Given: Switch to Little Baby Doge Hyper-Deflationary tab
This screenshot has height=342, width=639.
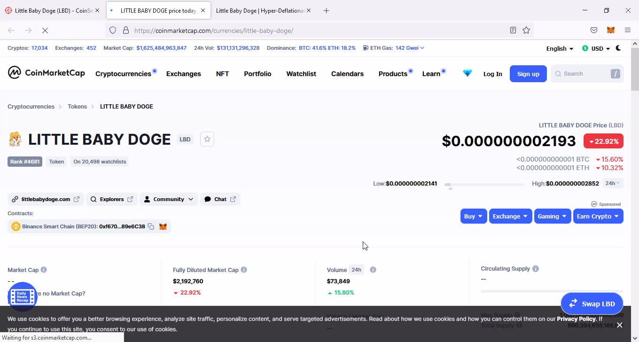Looking at the screenshot, I should [x=260, y=10].
